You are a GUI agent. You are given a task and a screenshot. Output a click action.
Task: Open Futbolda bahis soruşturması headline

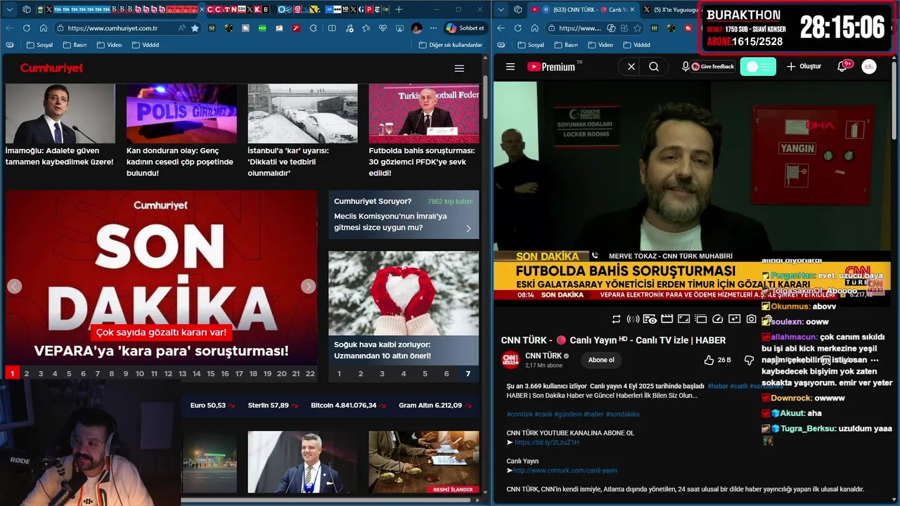click(423, 162)
